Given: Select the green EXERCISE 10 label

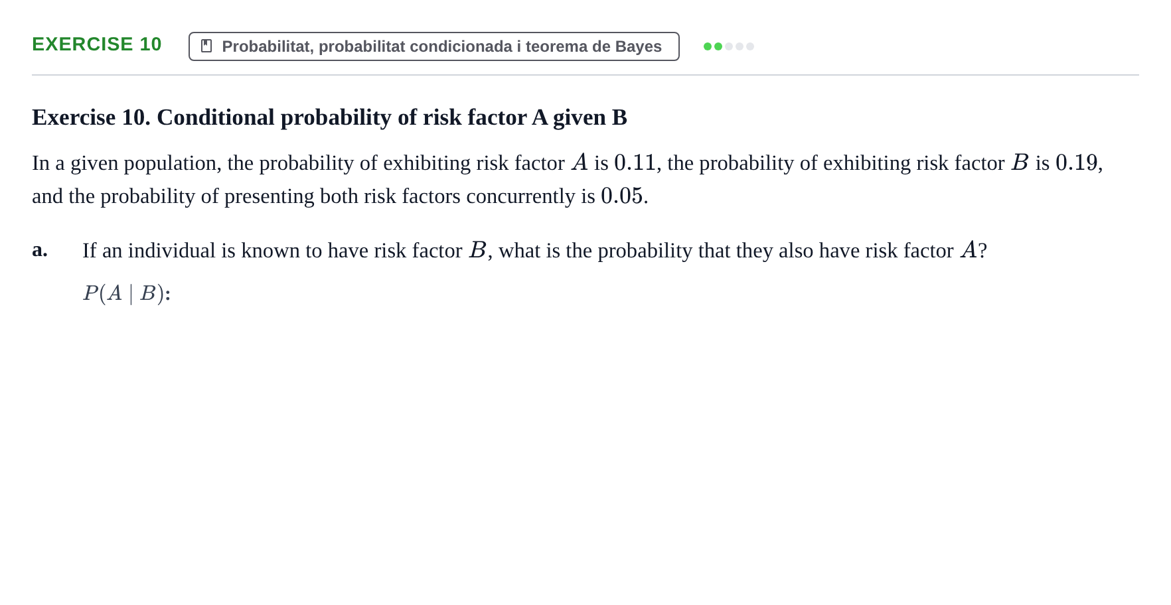Looking at the screenshot, I should tap(97, 44).
